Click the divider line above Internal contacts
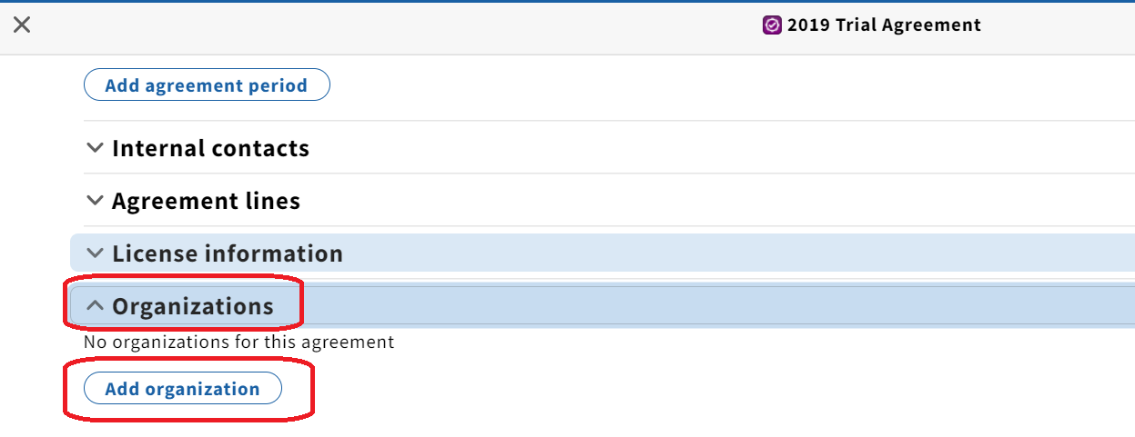1135x437 pixels. (x=609, y=121)
